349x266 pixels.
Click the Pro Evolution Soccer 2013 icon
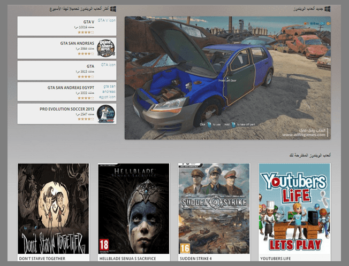point(105,114)
